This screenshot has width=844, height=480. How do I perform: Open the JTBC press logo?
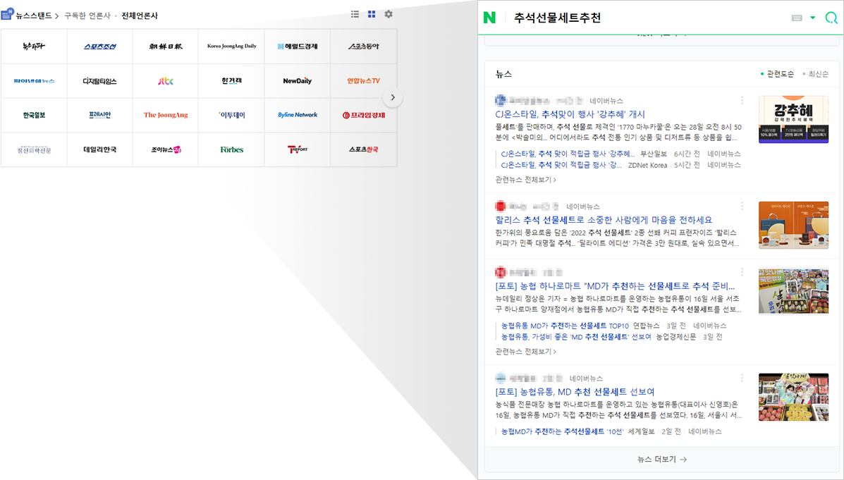(166, 81)
